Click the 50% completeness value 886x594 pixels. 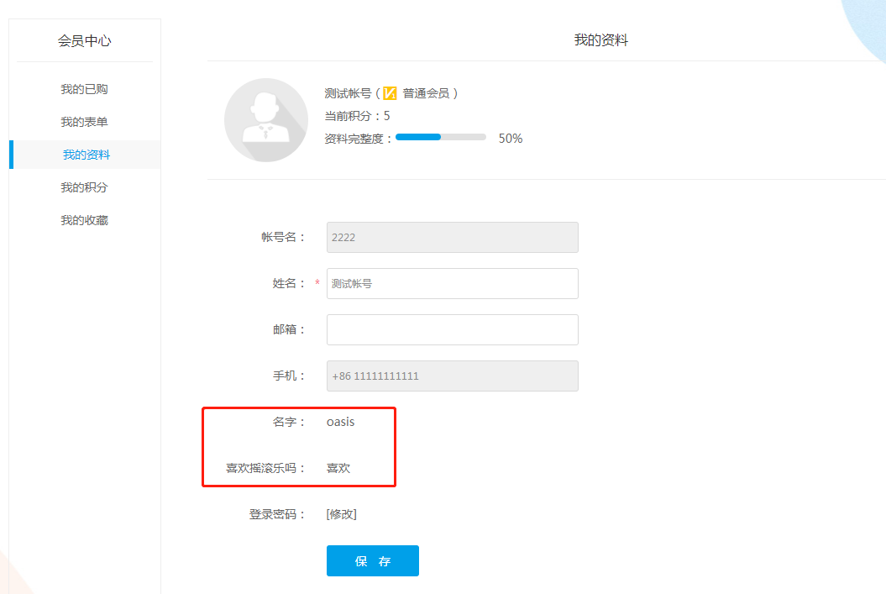(511, 139)
